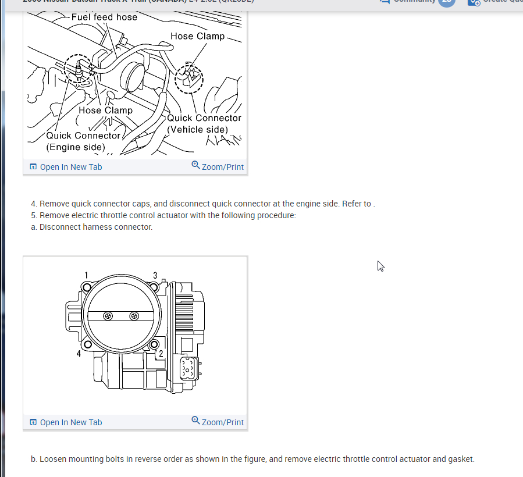Click the fuel feed hose diagram image
Viewport: 523px width, 477px height.
(x=135, y=83)
